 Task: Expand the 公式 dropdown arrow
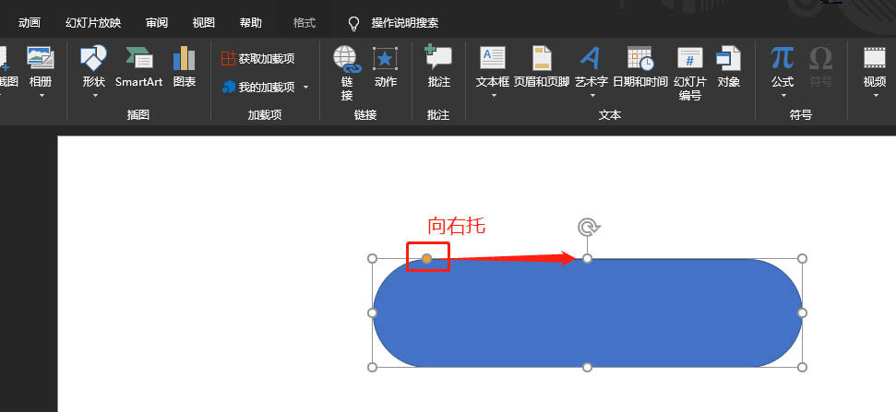click(783, 95)
